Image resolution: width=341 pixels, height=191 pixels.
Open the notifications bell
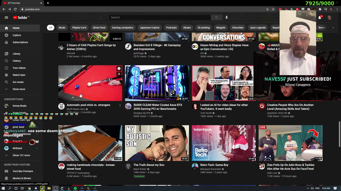(320, 18)
